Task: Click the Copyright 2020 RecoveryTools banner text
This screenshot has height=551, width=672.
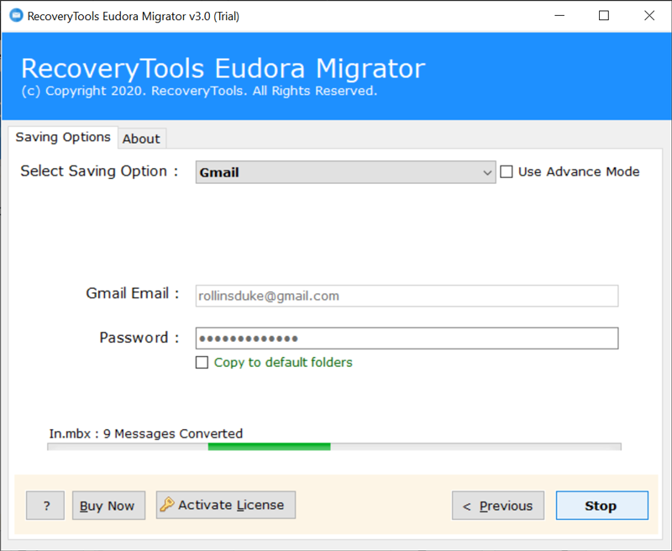Action: [x=199, y=91]
